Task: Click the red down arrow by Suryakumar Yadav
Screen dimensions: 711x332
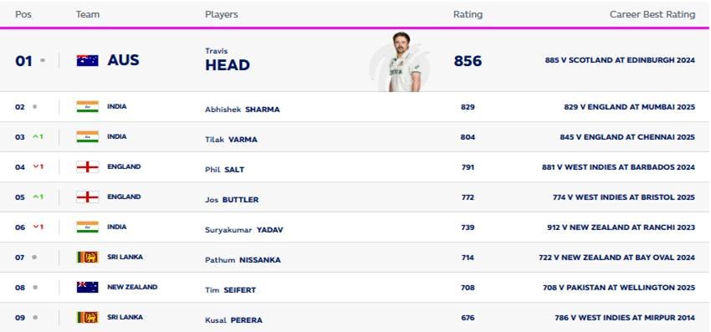Action: pyautogui.click(x=35, y=227)
